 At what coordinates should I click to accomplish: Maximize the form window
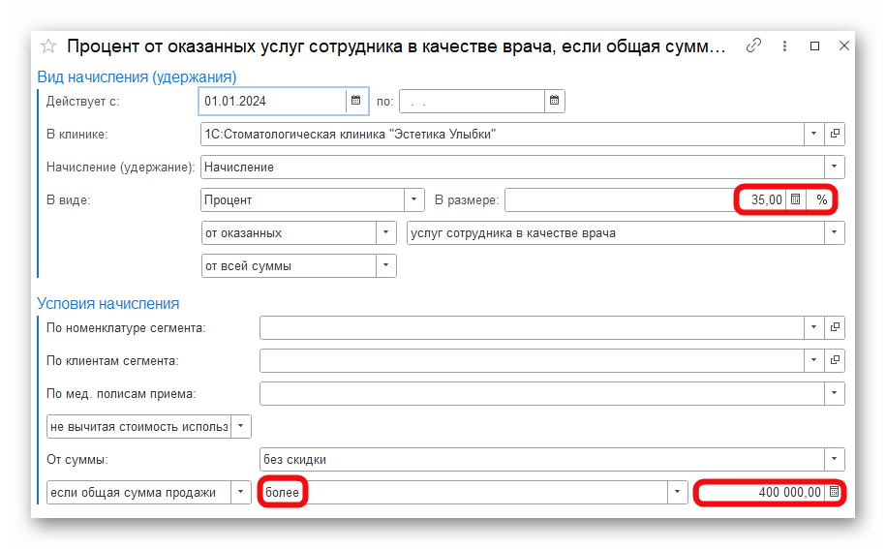point(814,46)
